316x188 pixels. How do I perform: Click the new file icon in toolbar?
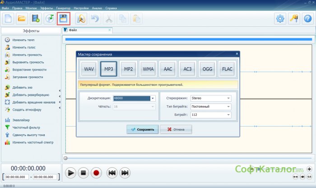(8, 19)
